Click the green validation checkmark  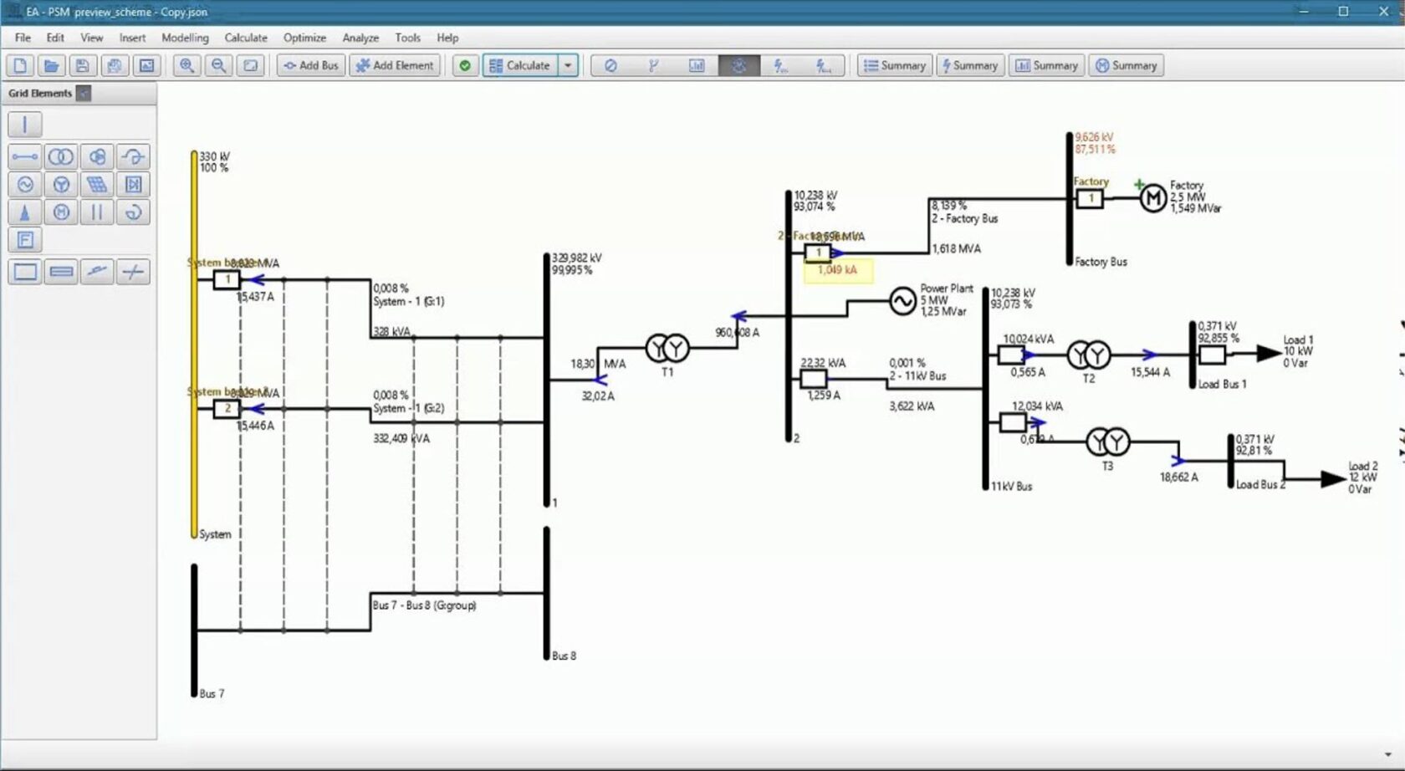click(x=465, y=65)
